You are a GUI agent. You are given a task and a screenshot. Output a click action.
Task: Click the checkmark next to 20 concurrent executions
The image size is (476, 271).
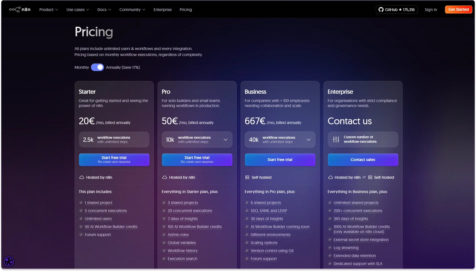pos(164,210)
